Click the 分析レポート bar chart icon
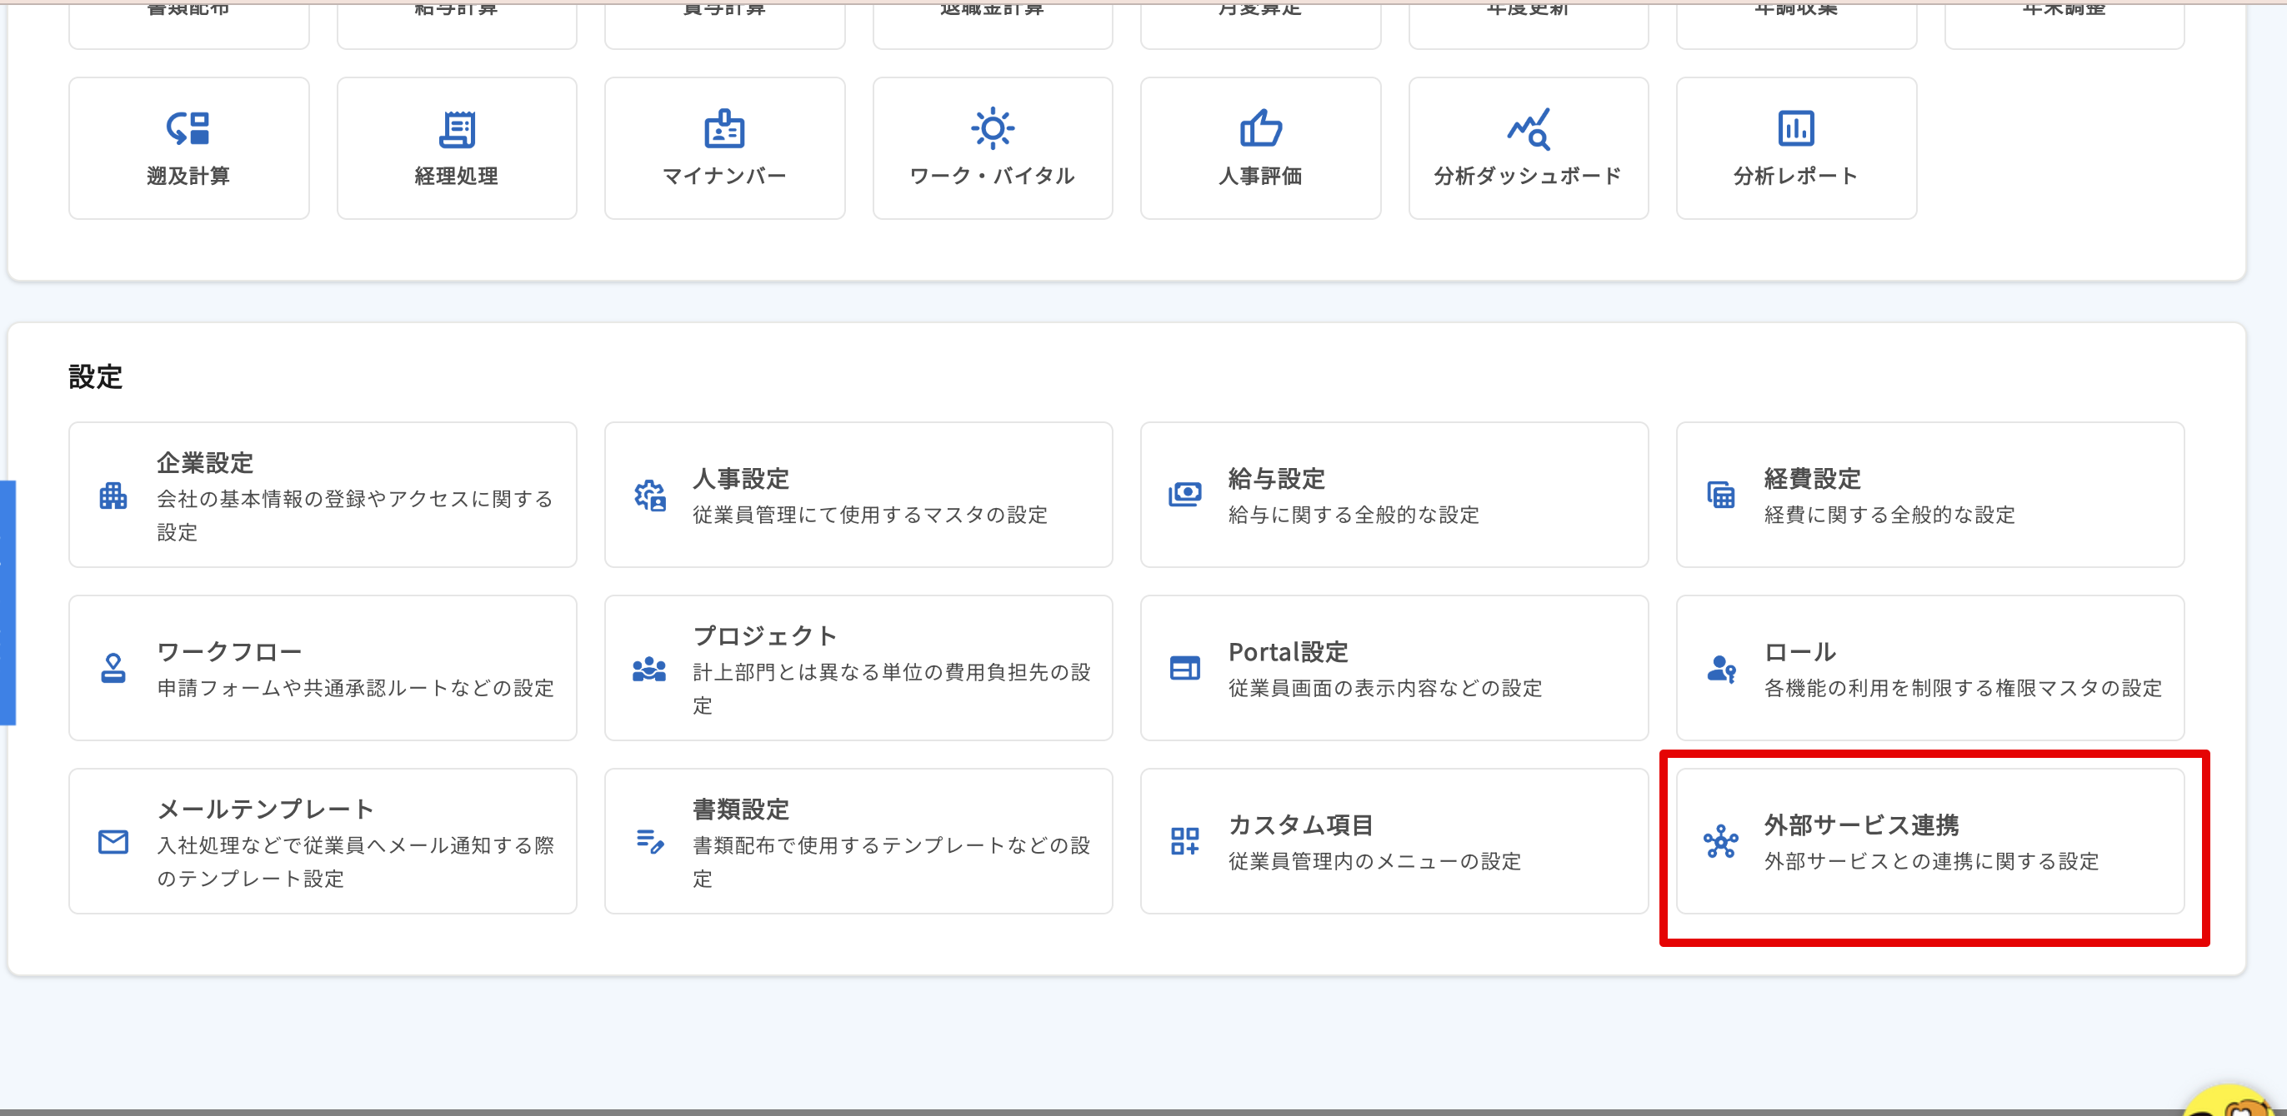 1795,128
